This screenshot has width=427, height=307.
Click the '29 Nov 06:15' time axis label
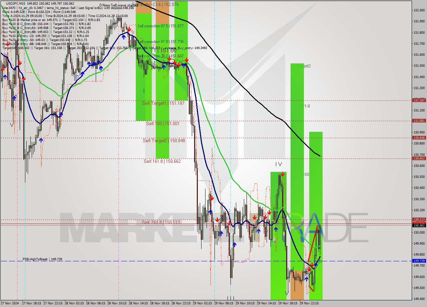224,304
